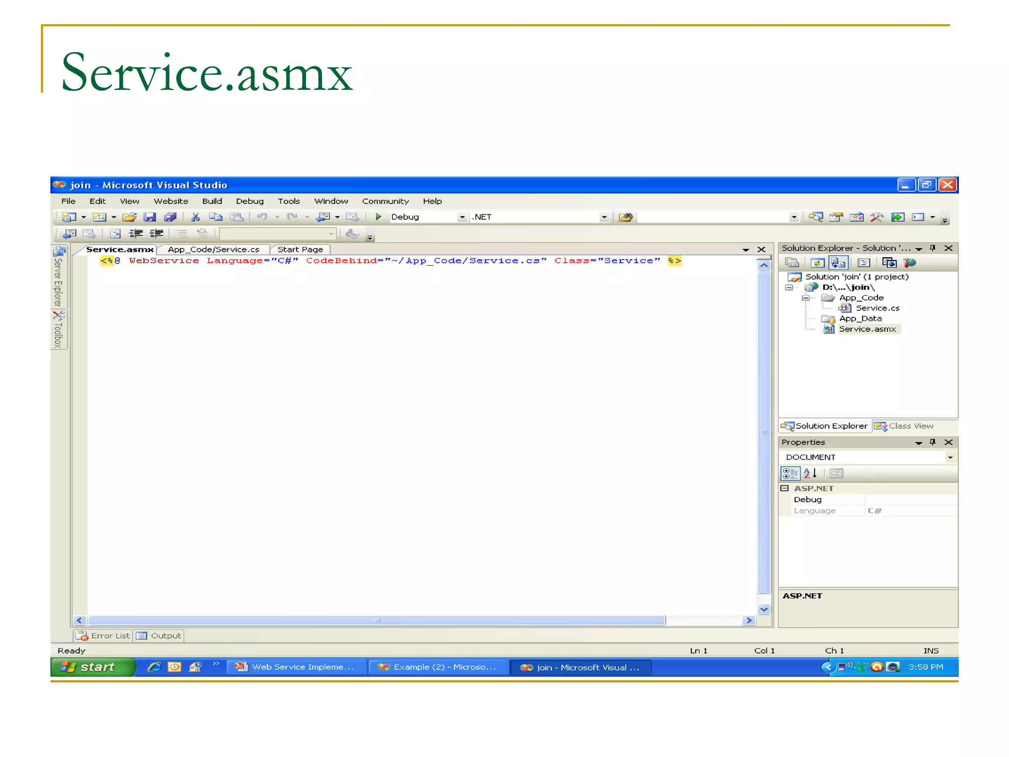
Task: Click the editor scroll down arrow
Action: tap(764, 610)
